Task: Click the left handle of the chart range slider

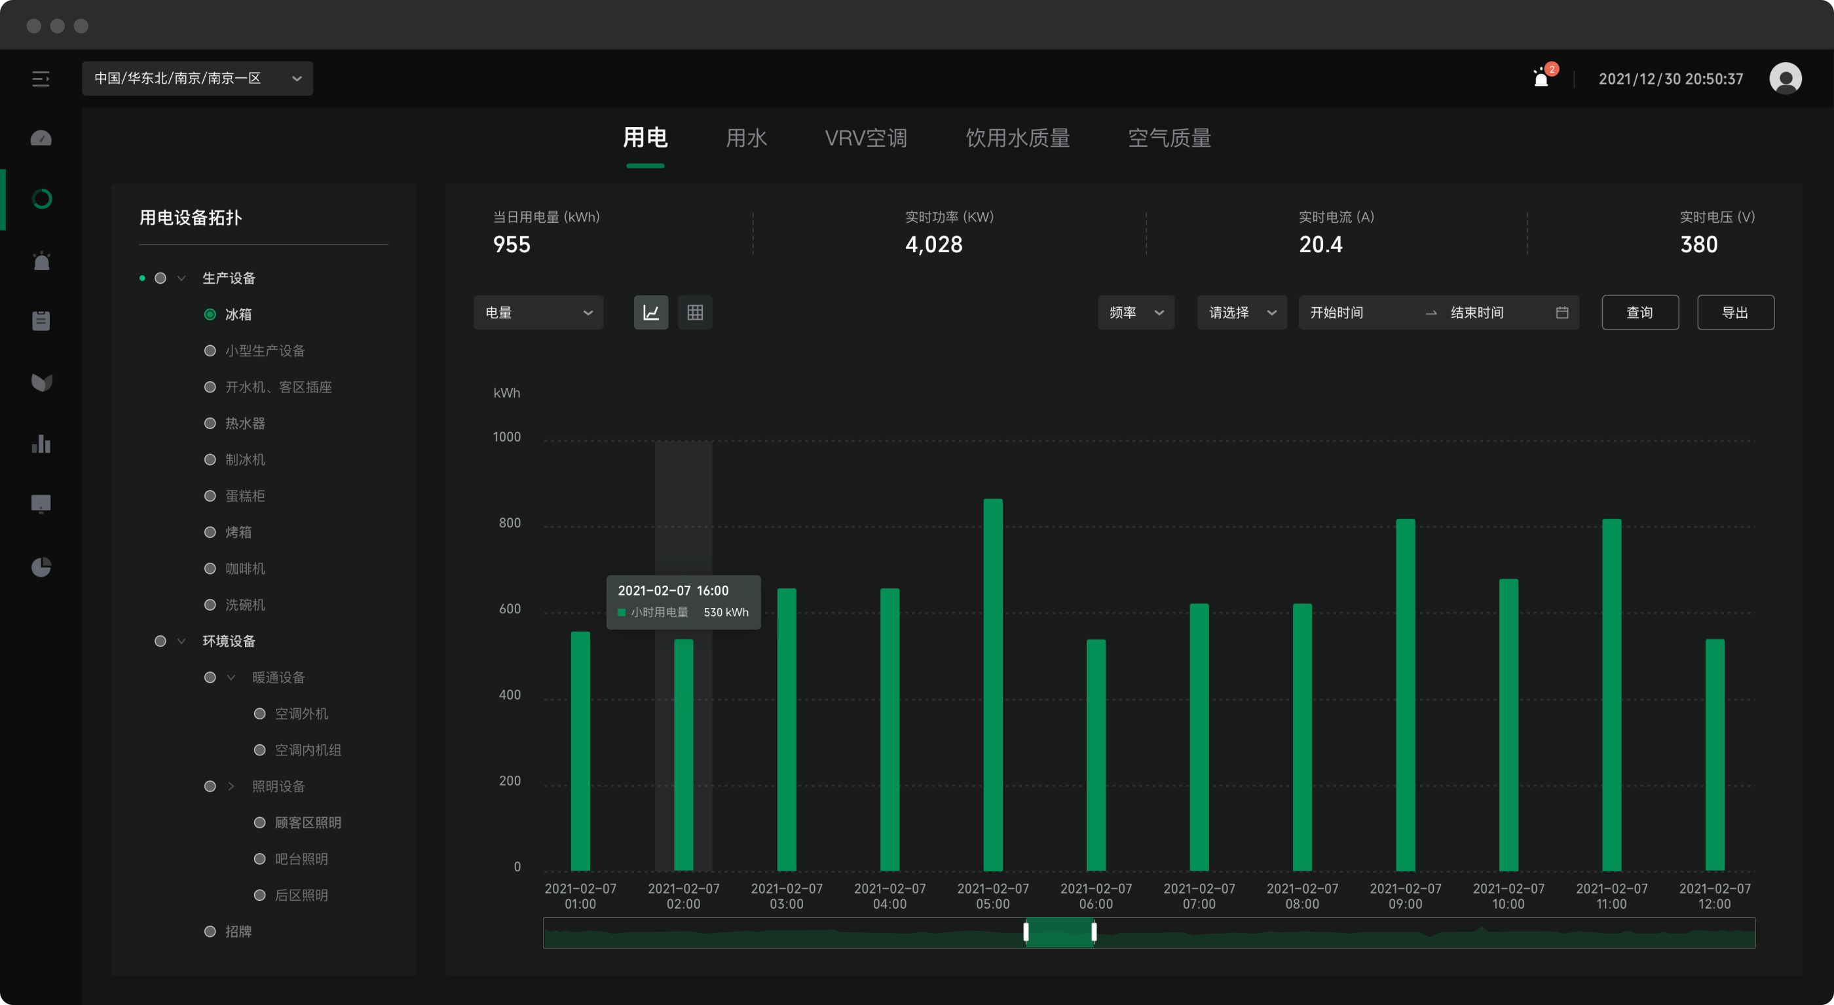Action: tap(1026, 932)
